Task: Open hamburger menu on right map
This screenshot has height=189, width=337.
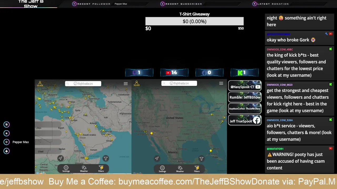Action: coord(221,83)
